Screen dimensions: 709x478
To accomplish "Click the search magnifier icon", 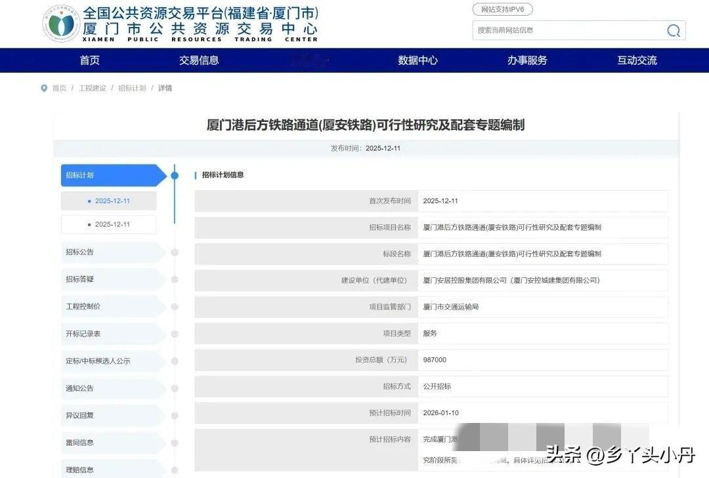I will tap(674, 30).
